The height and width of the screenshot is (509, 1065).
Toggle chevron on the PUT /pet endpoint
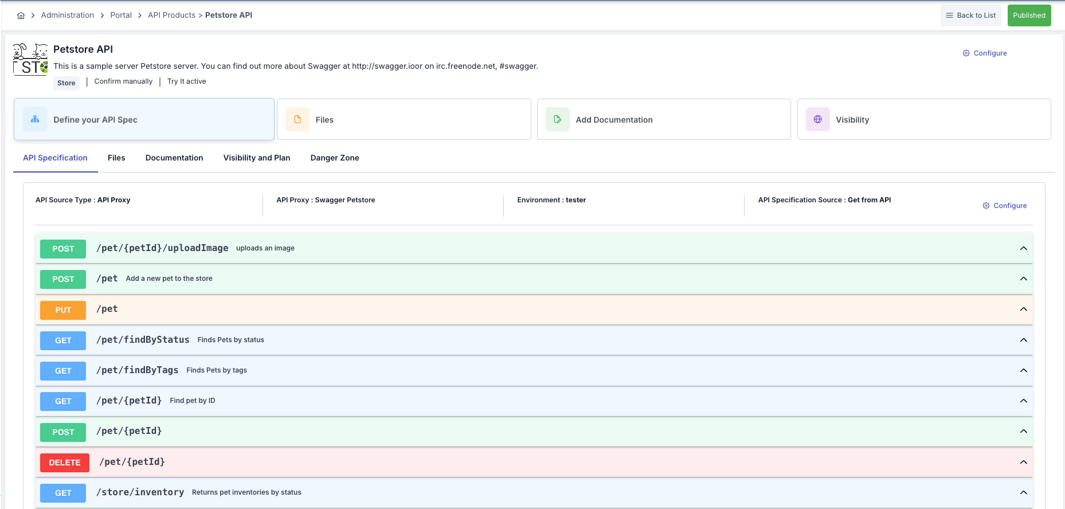[1023, 309]
